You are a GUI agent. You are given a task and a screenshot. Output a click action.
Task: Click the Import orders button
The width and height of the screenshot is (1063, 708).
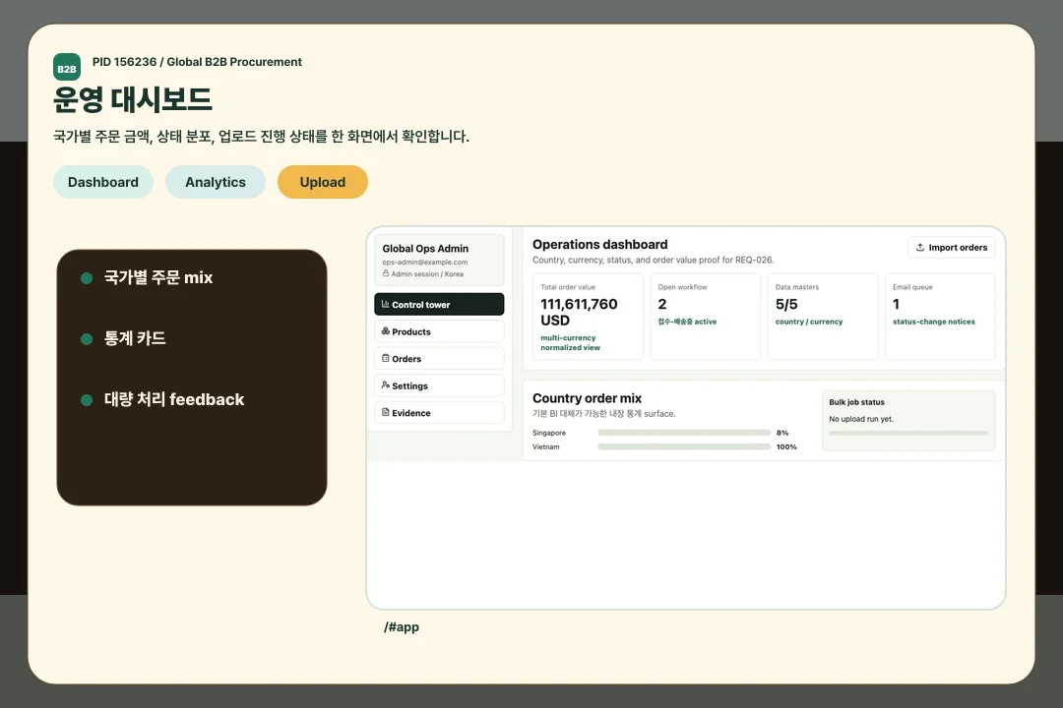click(951, 247)
